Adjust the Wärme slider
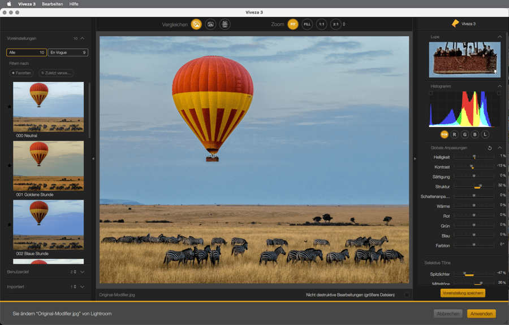Image resolution: width=509 pixels, height=325 pixels. point(474,206)
